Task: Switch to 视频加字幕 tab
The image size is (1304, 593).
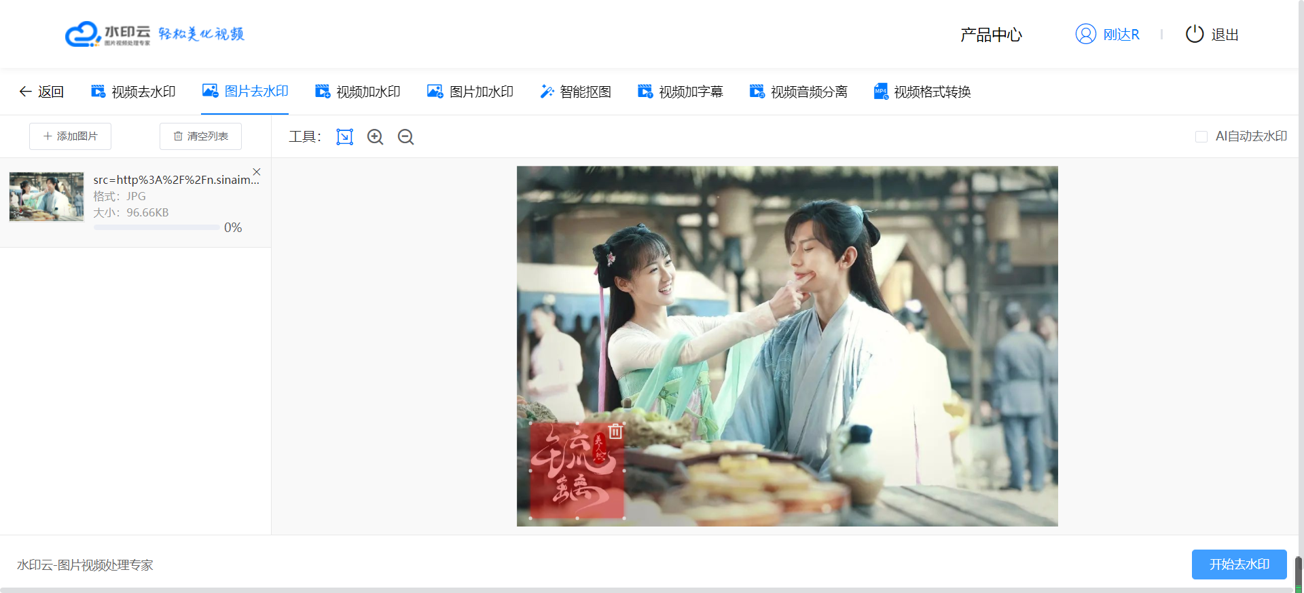Action: (x=680, y=92)
